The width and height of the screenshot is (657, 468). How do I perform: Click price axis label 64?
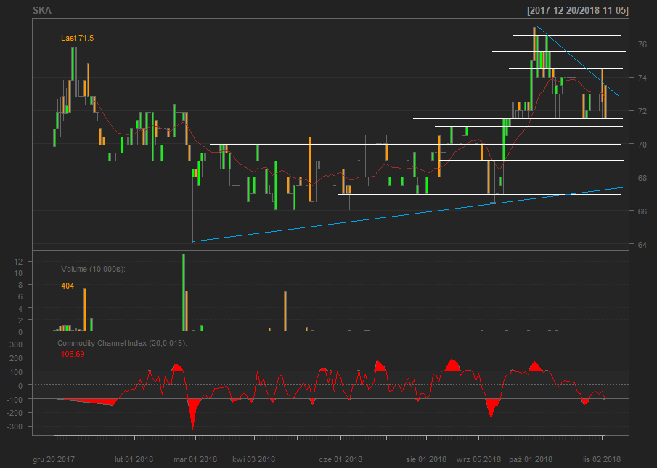(642, 245)
